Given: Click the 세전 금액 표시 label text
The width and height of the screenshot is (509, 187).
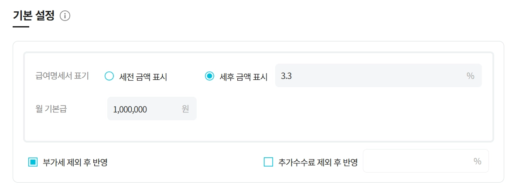Looking at the screenshot, I should coord(143,77).
